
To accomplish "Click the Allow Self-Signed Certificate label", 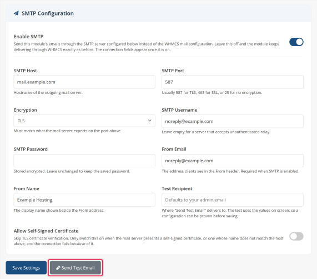I will pos(46,231).
